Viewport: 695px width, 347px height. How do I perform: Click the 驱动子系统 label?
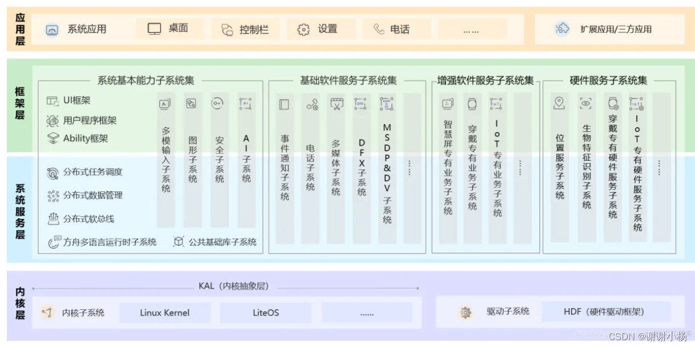click(x=508, y=312)
